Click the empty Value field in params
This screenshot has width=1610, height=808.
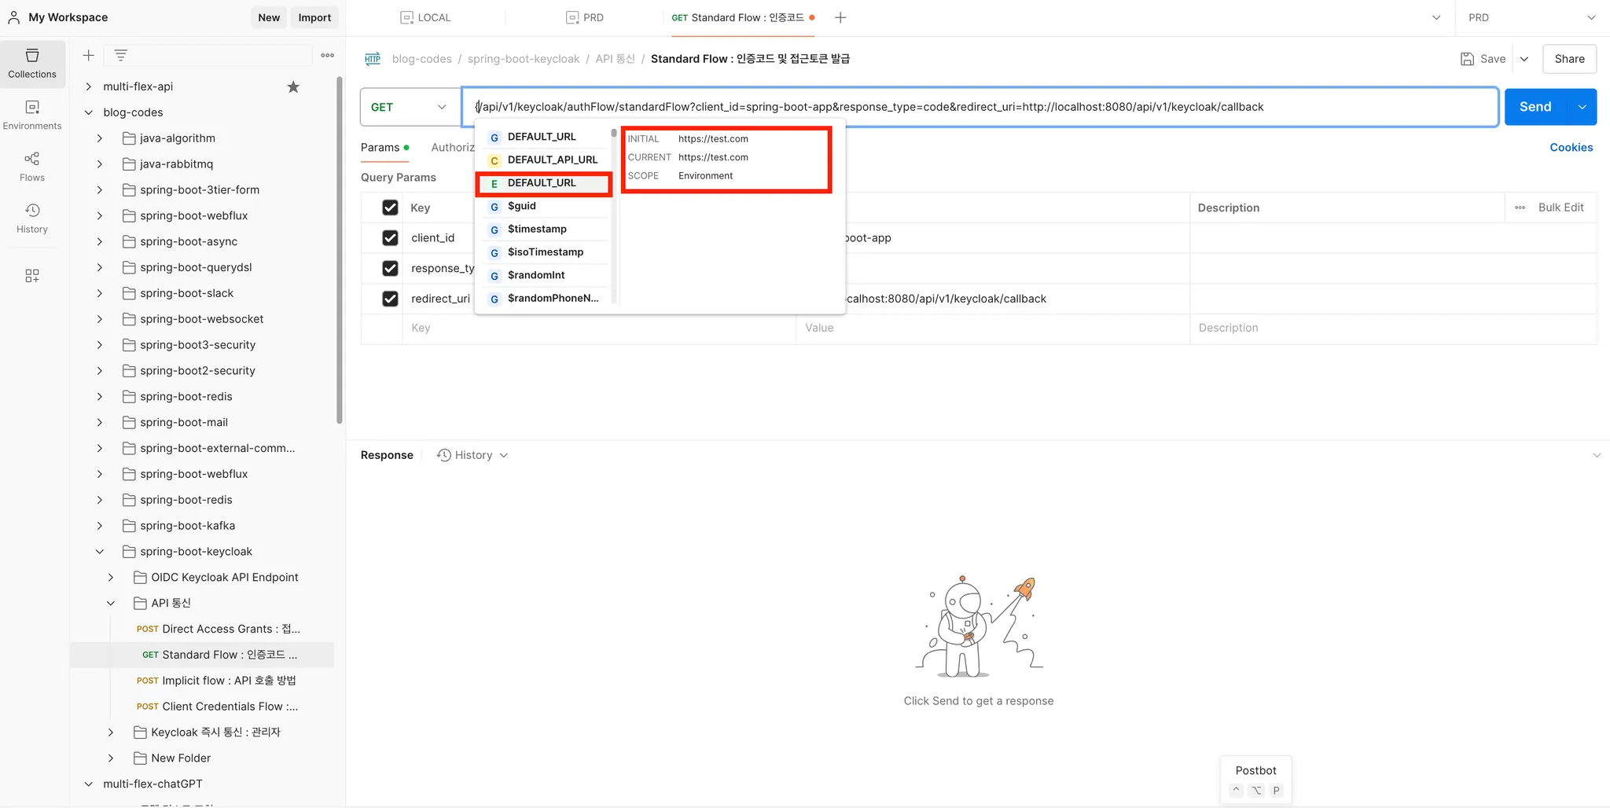(x=993, y=328)
